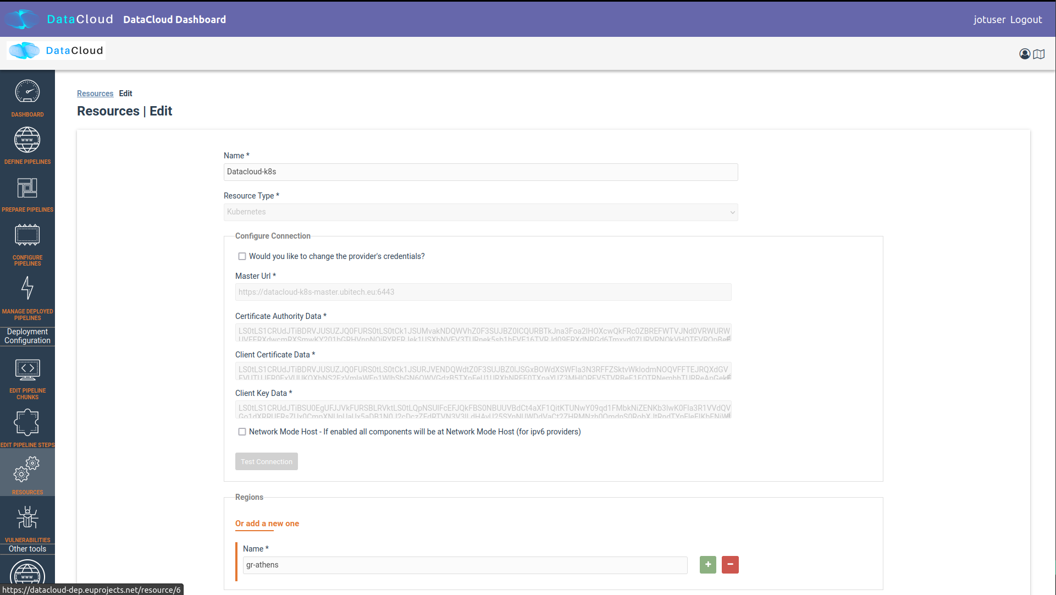Open Manage Deployed Pipelines lightning icon
Image resolution: width=1056 pixels, height=595 pixels.
click(x=27, y=287)
